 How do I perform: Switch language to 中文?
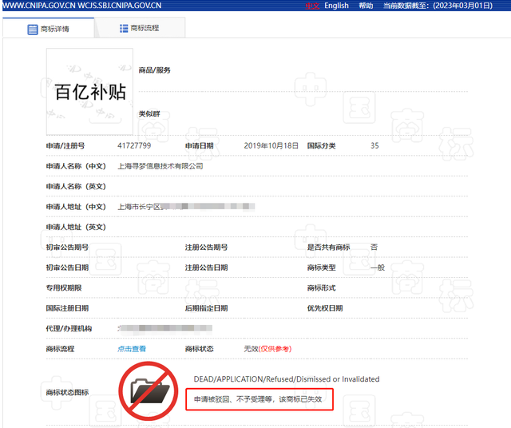click(312, 6)
